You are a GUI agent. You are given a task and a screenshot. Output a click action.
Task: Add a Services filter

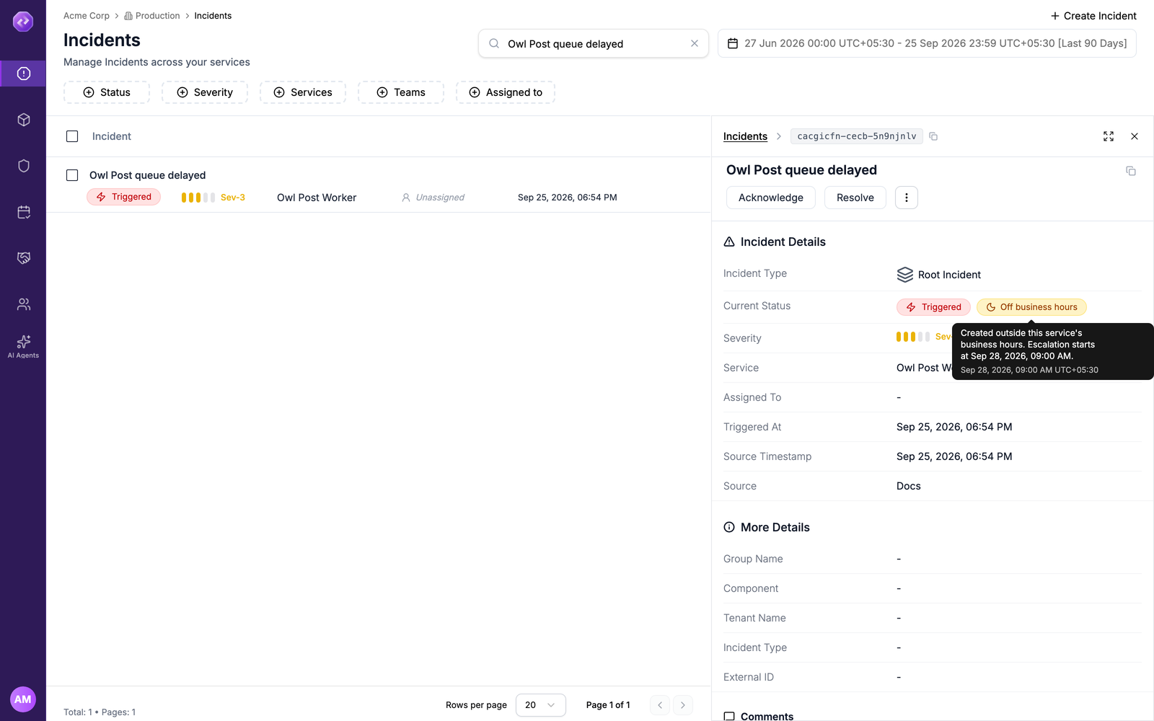pyautogui.click(x=303, y=92)
